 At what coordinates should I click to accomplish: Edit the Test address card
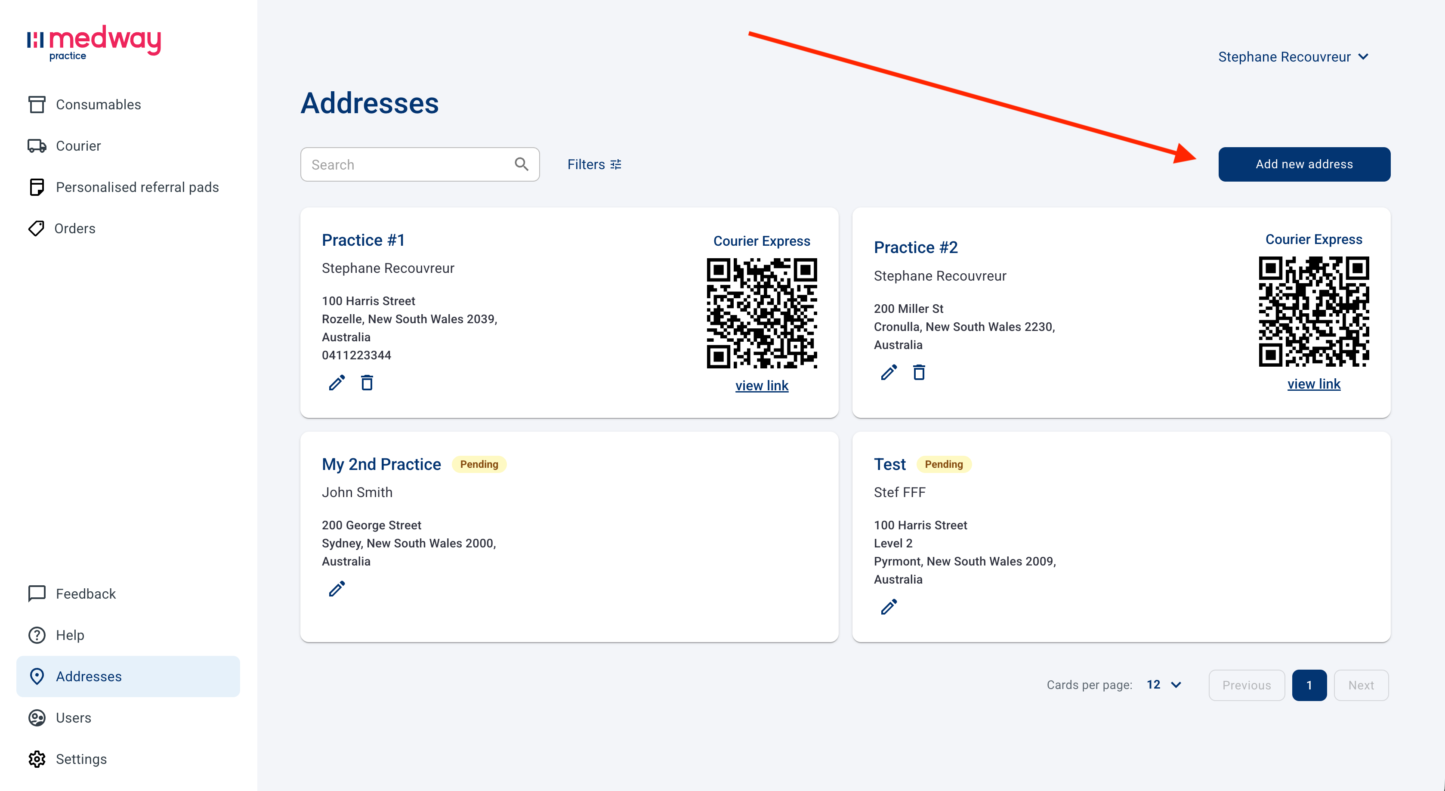coord(889,606)
